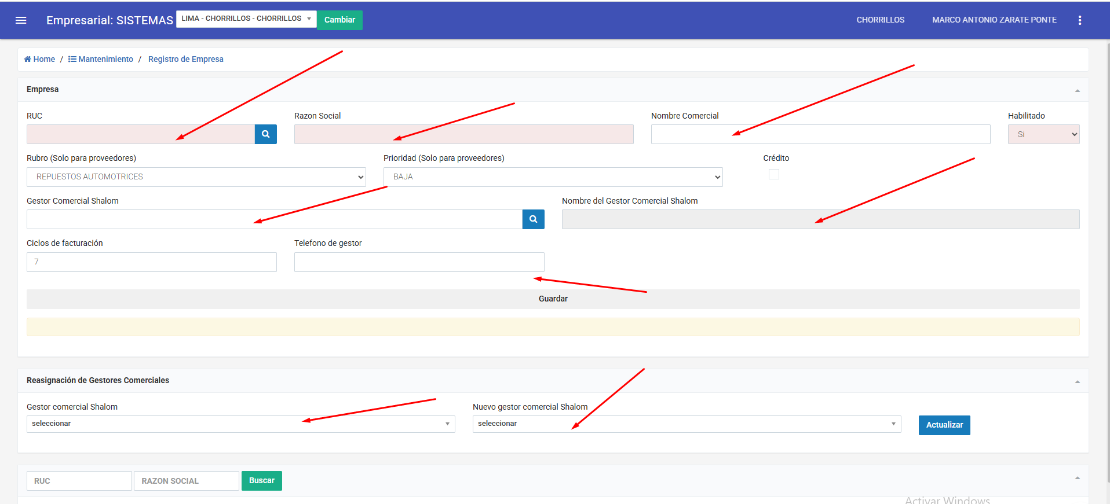Collapse the search results panel
The image size is (1110, 504).
pos(1077,478)
